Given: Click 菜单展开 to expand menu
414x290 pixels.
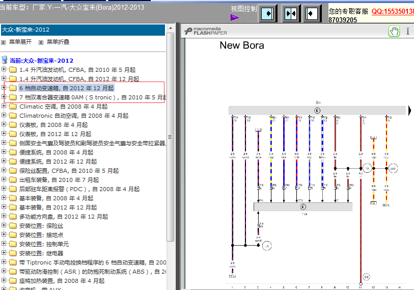Looking at the screenshot, I should (20, 42).
